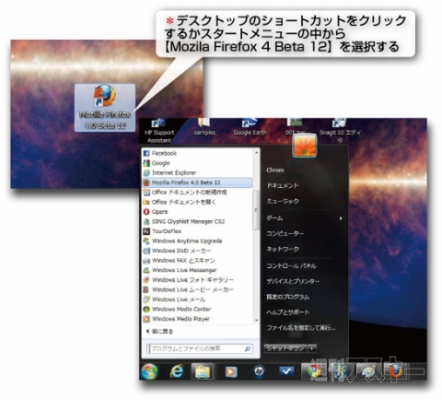Launch Opera from the Start menu
This screenshot has width=442, height=400.
197,212
